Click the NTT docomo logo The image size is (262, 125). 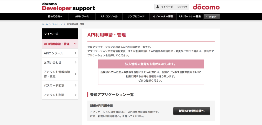click(206, 7)
